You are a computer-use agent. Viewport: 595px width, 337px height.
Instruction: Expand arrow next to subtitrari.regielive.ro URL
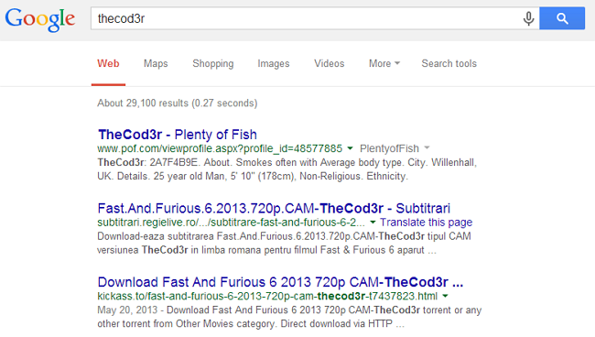pyautogui.click(x=373, y=223)
